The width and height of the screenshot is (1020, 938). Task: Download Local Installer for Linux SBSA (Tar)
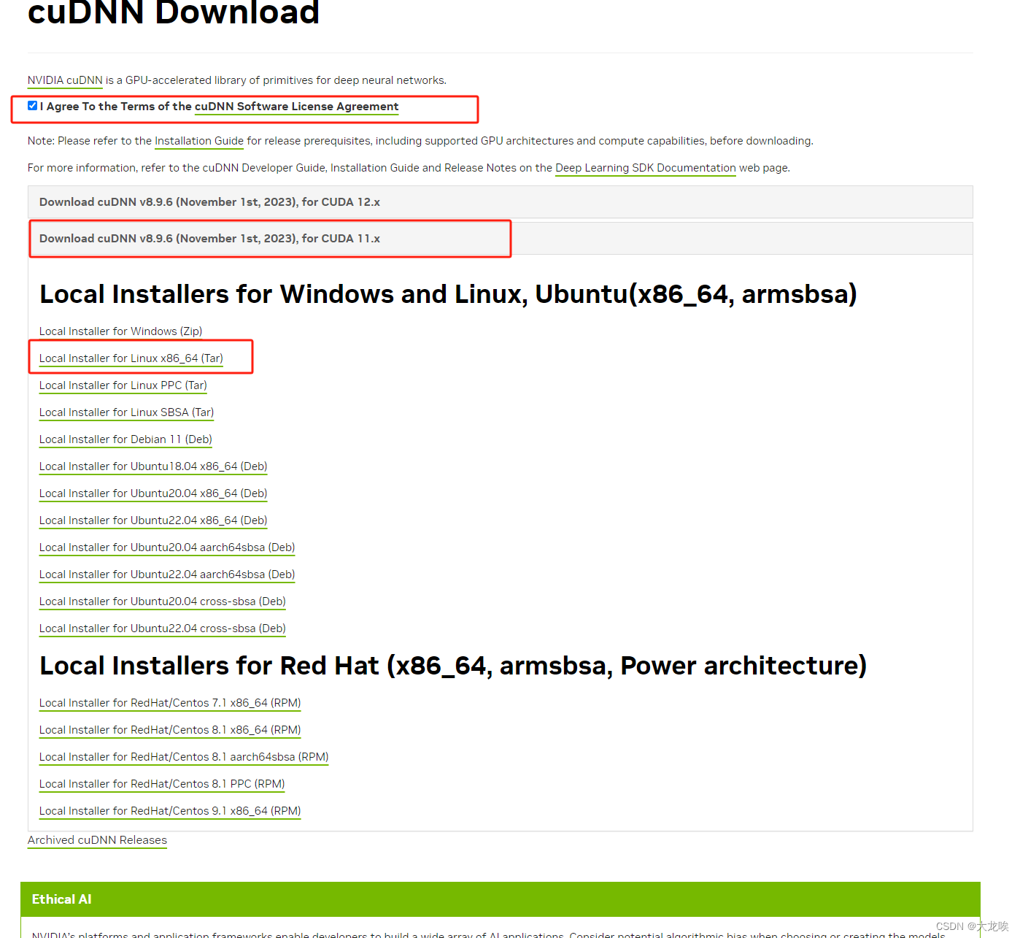point(127,412)
